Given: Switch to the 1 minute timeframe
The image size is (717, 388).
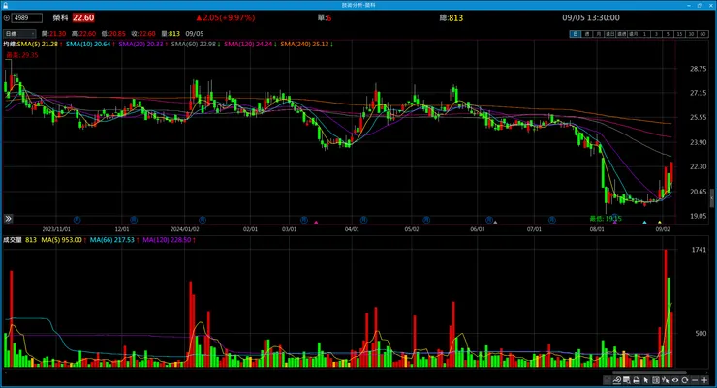Looking at the screenshot, I should (644, 34).
